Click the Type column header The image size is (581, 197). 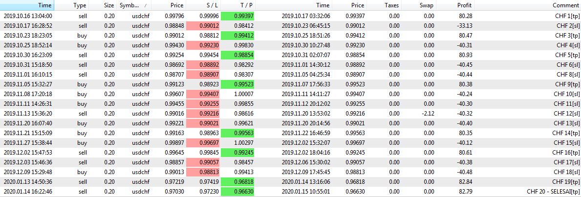[x=80, y=5]
